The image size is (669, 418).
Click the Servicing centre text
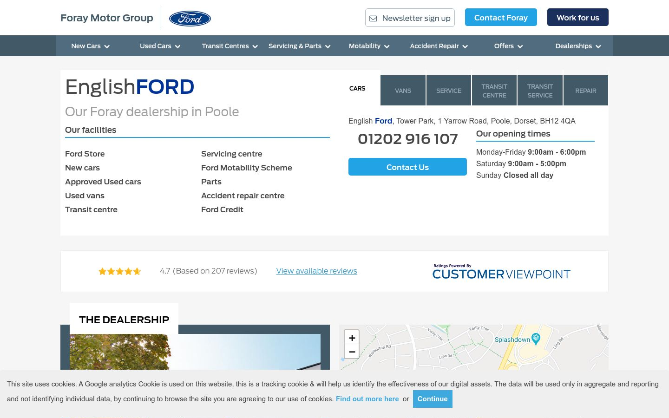coord(232,154)
